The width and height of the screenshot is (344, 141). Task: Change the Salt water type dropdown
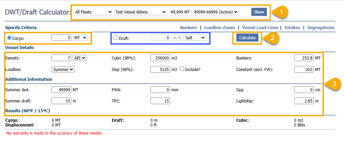[x=195, y=38]
